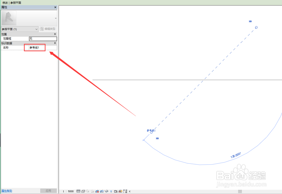Click the horizontal scrollbar thumb at bottom
The image size is (282, 194).
point(240,191)
